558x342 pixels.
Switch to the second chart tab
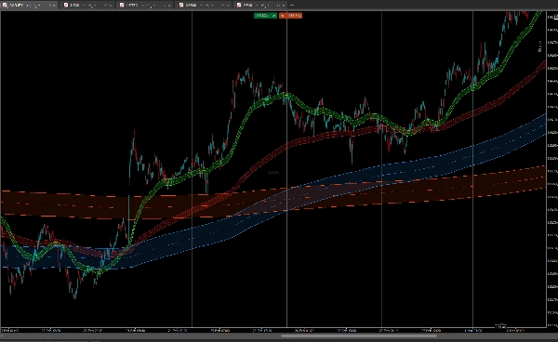(x=87, y=5)
